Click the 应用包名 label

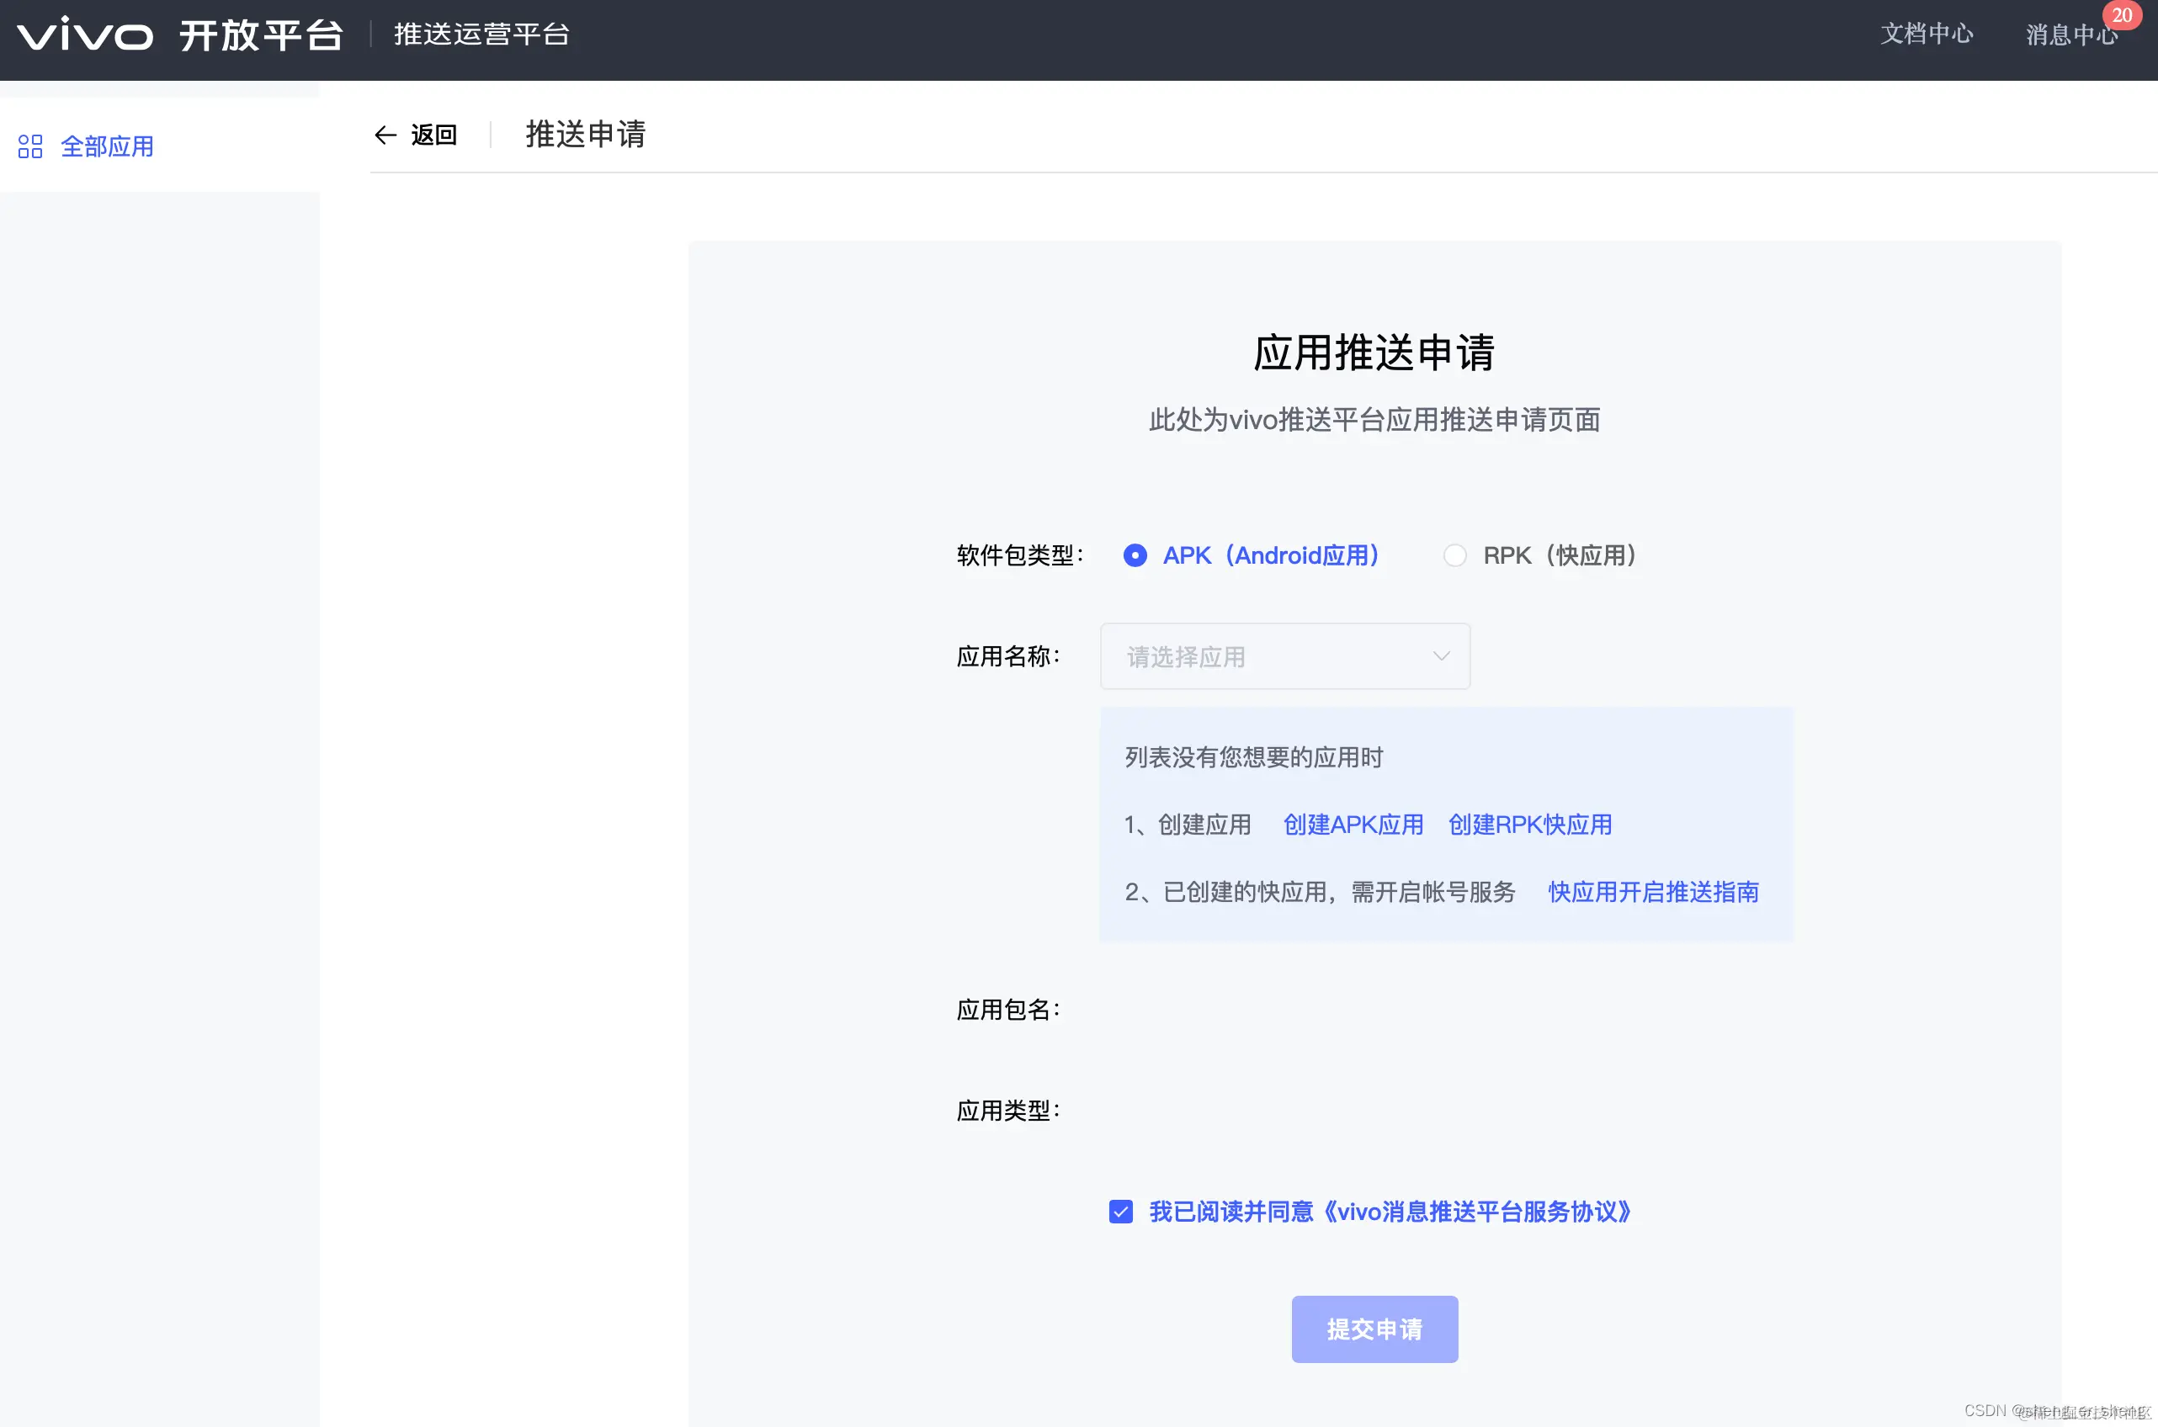(1008, 1010)
